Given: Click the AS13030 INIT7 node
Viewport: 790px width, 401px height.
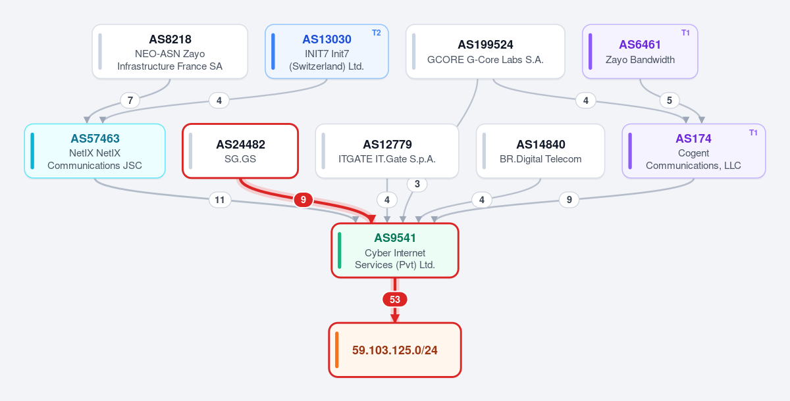Looking at the screenshot, I should click(x=327, y=52).
